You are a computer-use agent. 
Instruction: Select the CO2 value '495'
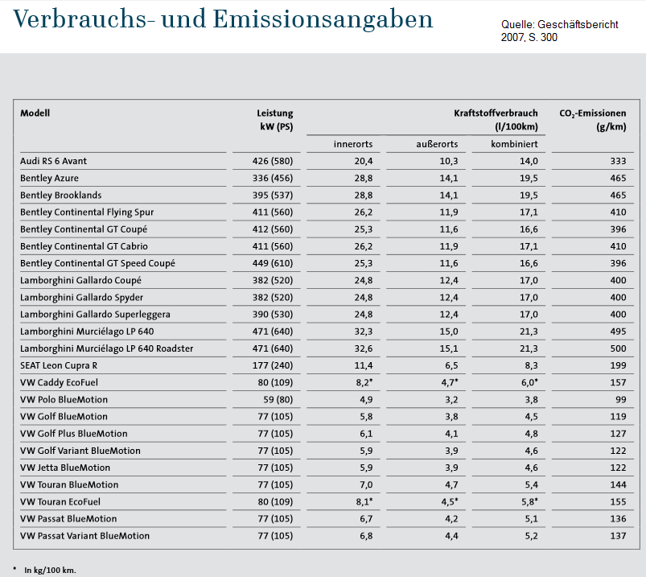618,332
